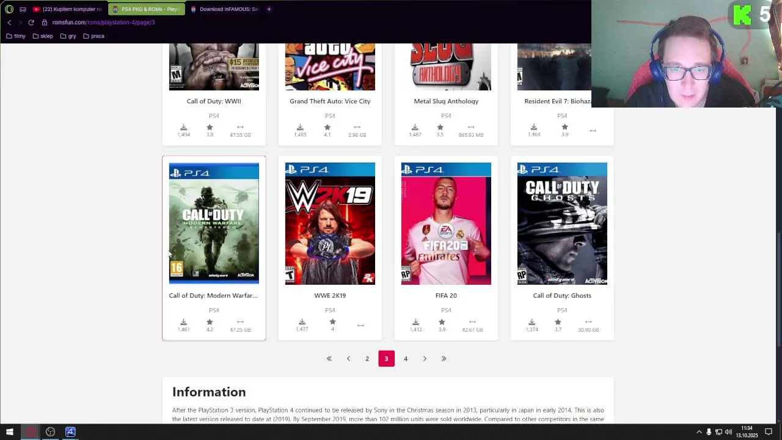The image size is (782, 440).
Task: Click star rating icon under WWE 2K19
Action: click(x=332, y=322)
